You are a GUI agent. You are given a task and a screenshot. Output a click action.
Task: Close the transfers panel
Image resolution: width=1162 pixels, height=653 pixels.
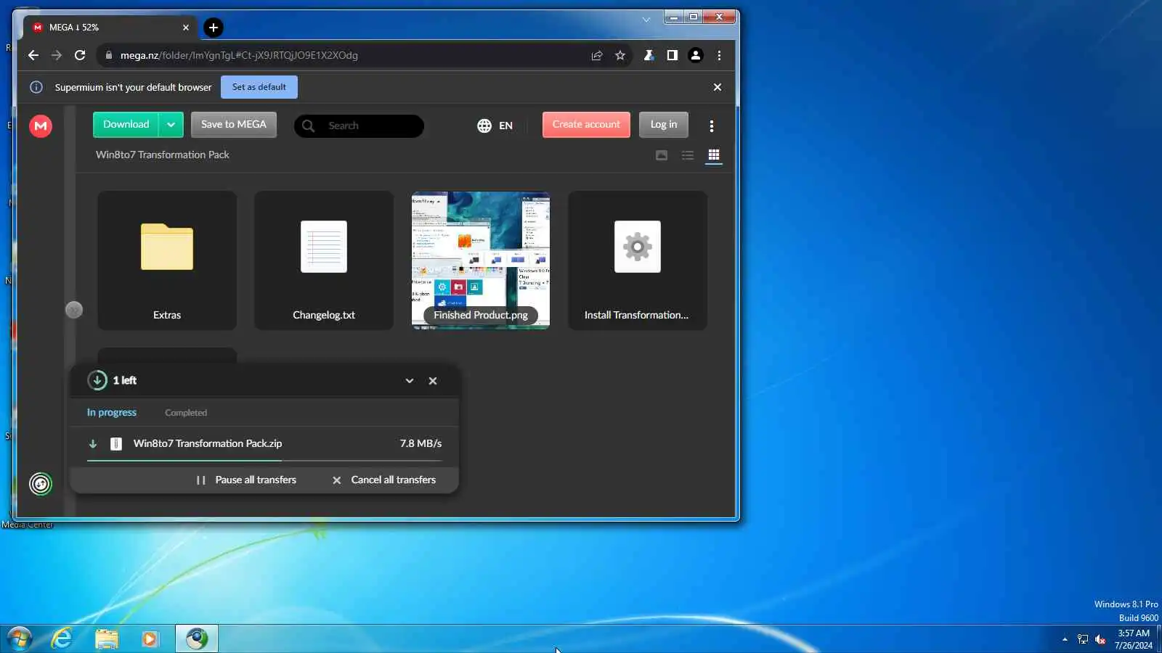coord(433,381)
